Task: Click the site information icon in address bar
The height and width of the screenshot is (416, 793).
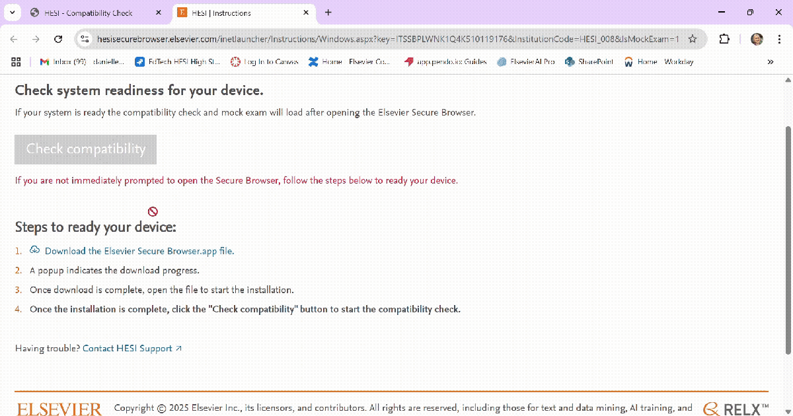Action: click(84, 39)
